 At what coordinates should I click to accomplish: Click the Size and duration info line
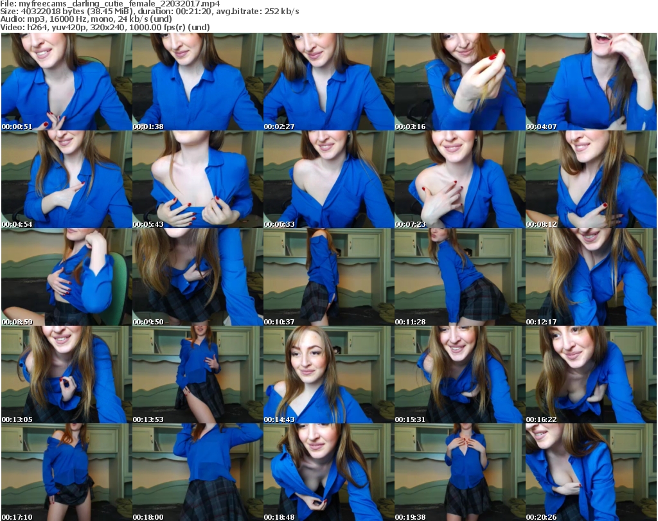pyautogui.click(x=149, y=12)
